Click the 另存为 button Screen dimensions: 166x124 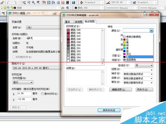click(144, 90)
